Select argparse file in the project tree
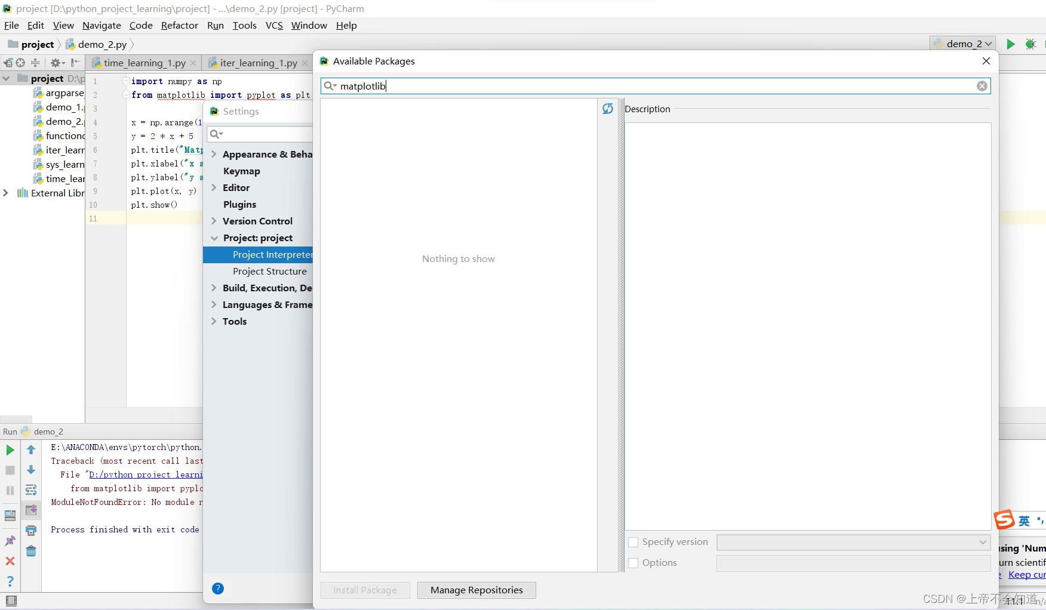 point(59,93)
